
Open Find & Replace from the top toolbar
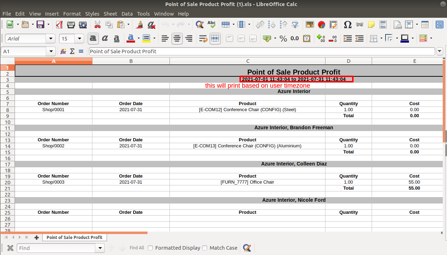point(200,25)
